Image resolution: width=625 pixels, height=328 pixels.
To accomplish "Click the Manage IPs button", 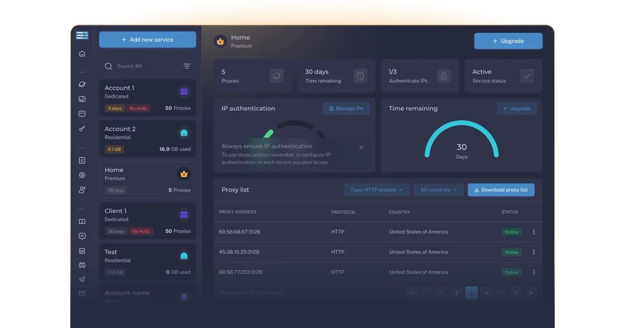I will [346, 108].
